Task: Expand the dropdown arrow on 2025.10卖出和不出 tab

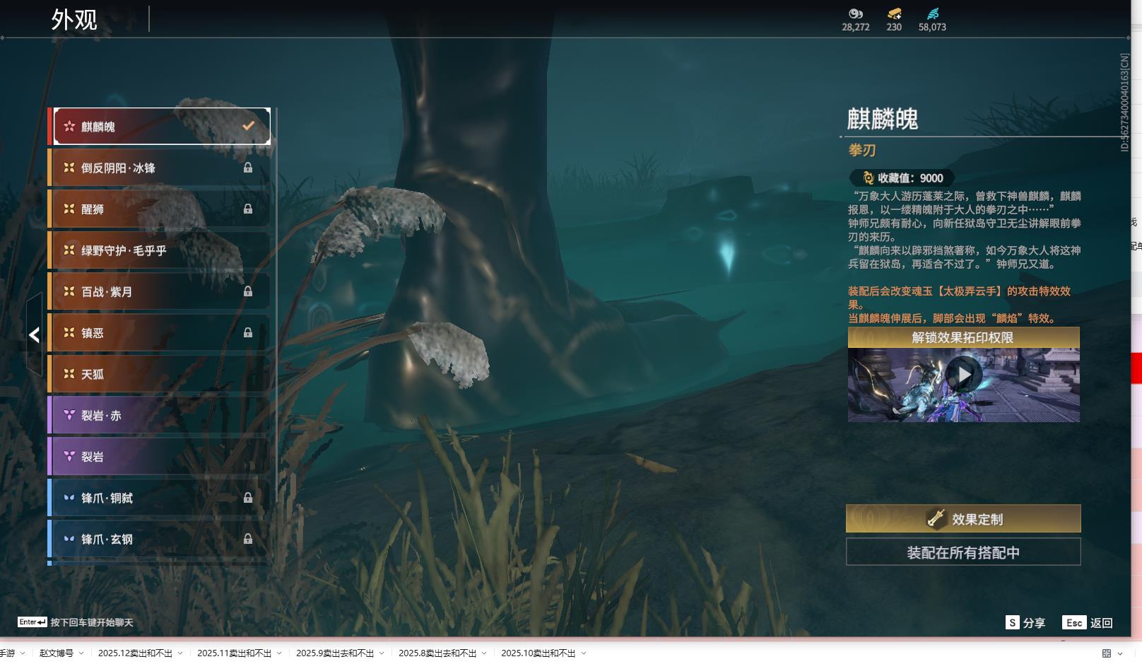Action: [x=584, y=653]
